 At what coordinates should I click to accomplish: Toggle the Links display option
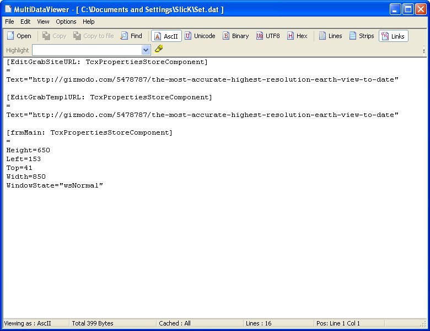click(394, 36)
